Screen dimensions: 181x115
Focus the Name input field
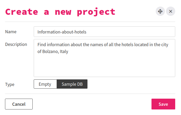(x=104, y=32)
